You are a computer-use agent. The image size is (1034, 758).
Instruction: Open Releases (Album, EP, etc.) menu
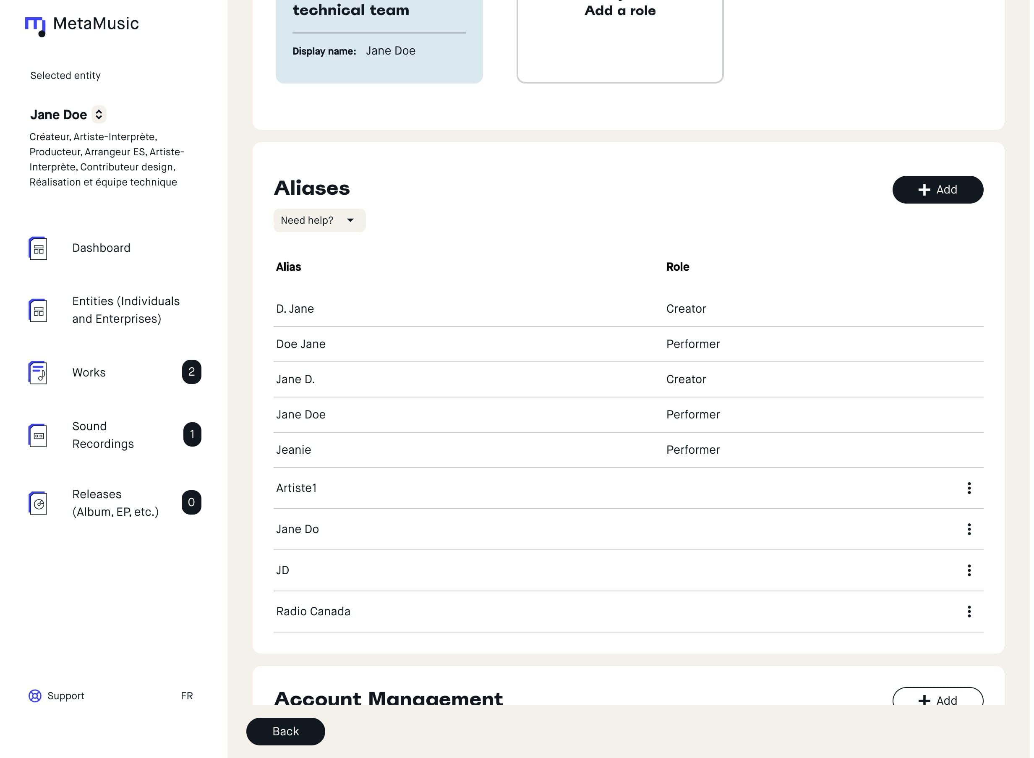[x=115, y=503]
